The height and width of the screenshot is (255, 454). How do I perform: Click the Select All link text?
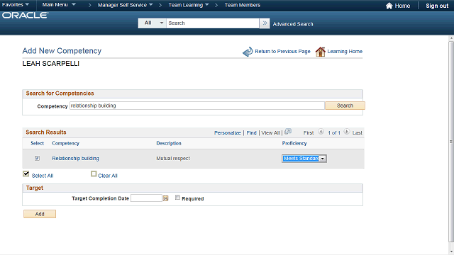tap(43, 176)
